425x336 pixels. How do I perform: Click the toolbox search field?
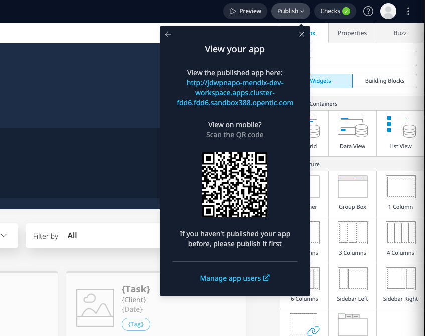click(x=363, y=58)
